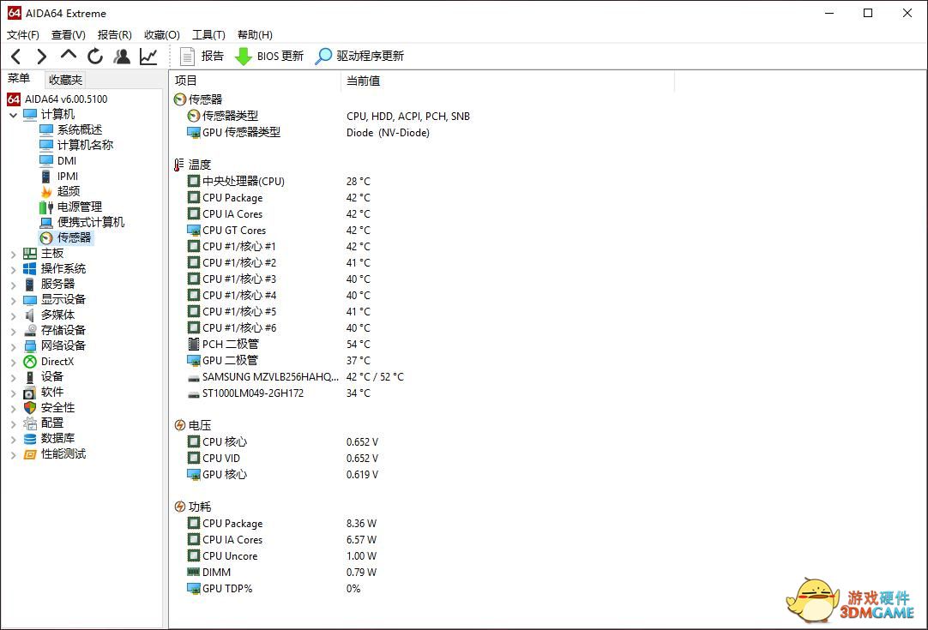Click the 配置 configuration icon
This screenshot has height=630, width=928.
pyautogui.click(x=30, y=423)
